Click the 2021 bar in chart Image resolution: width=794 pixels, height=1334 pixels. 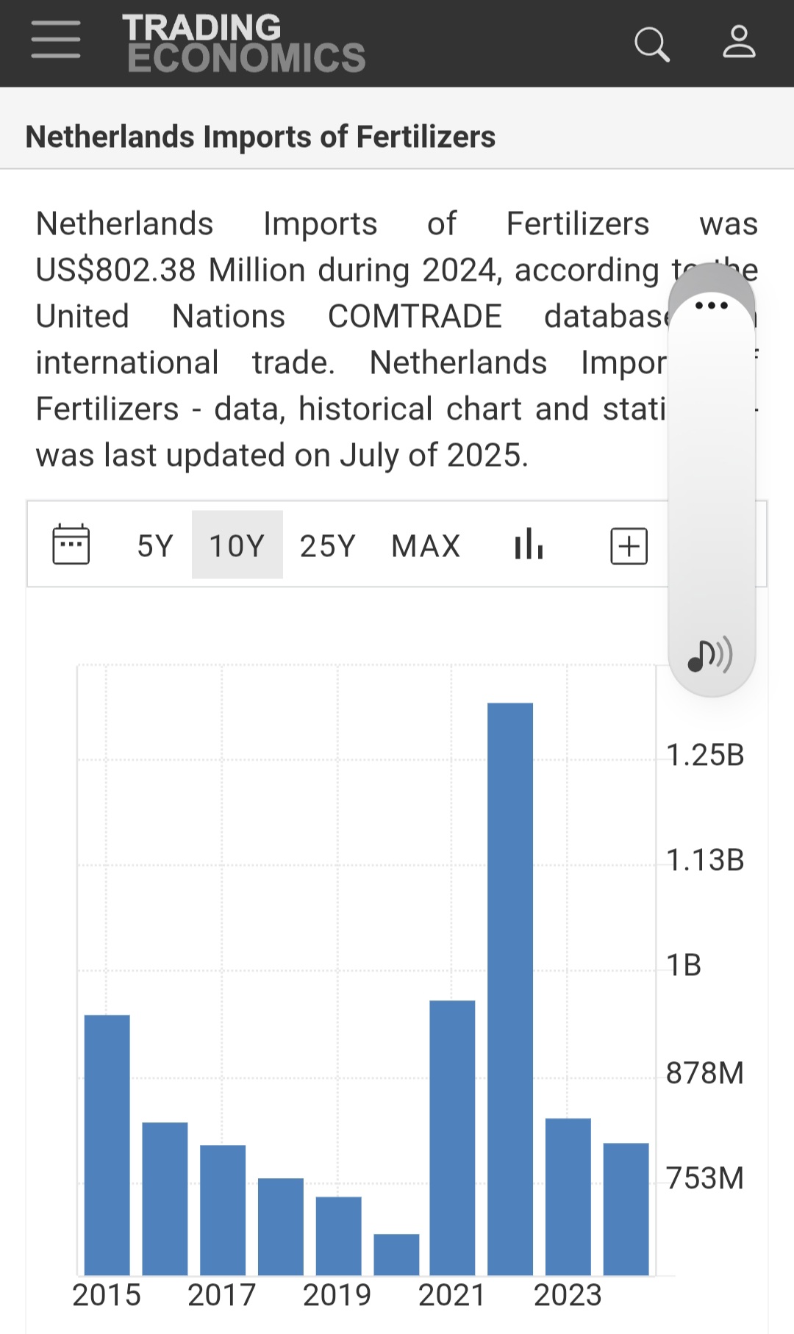(x=452, y=1137)
